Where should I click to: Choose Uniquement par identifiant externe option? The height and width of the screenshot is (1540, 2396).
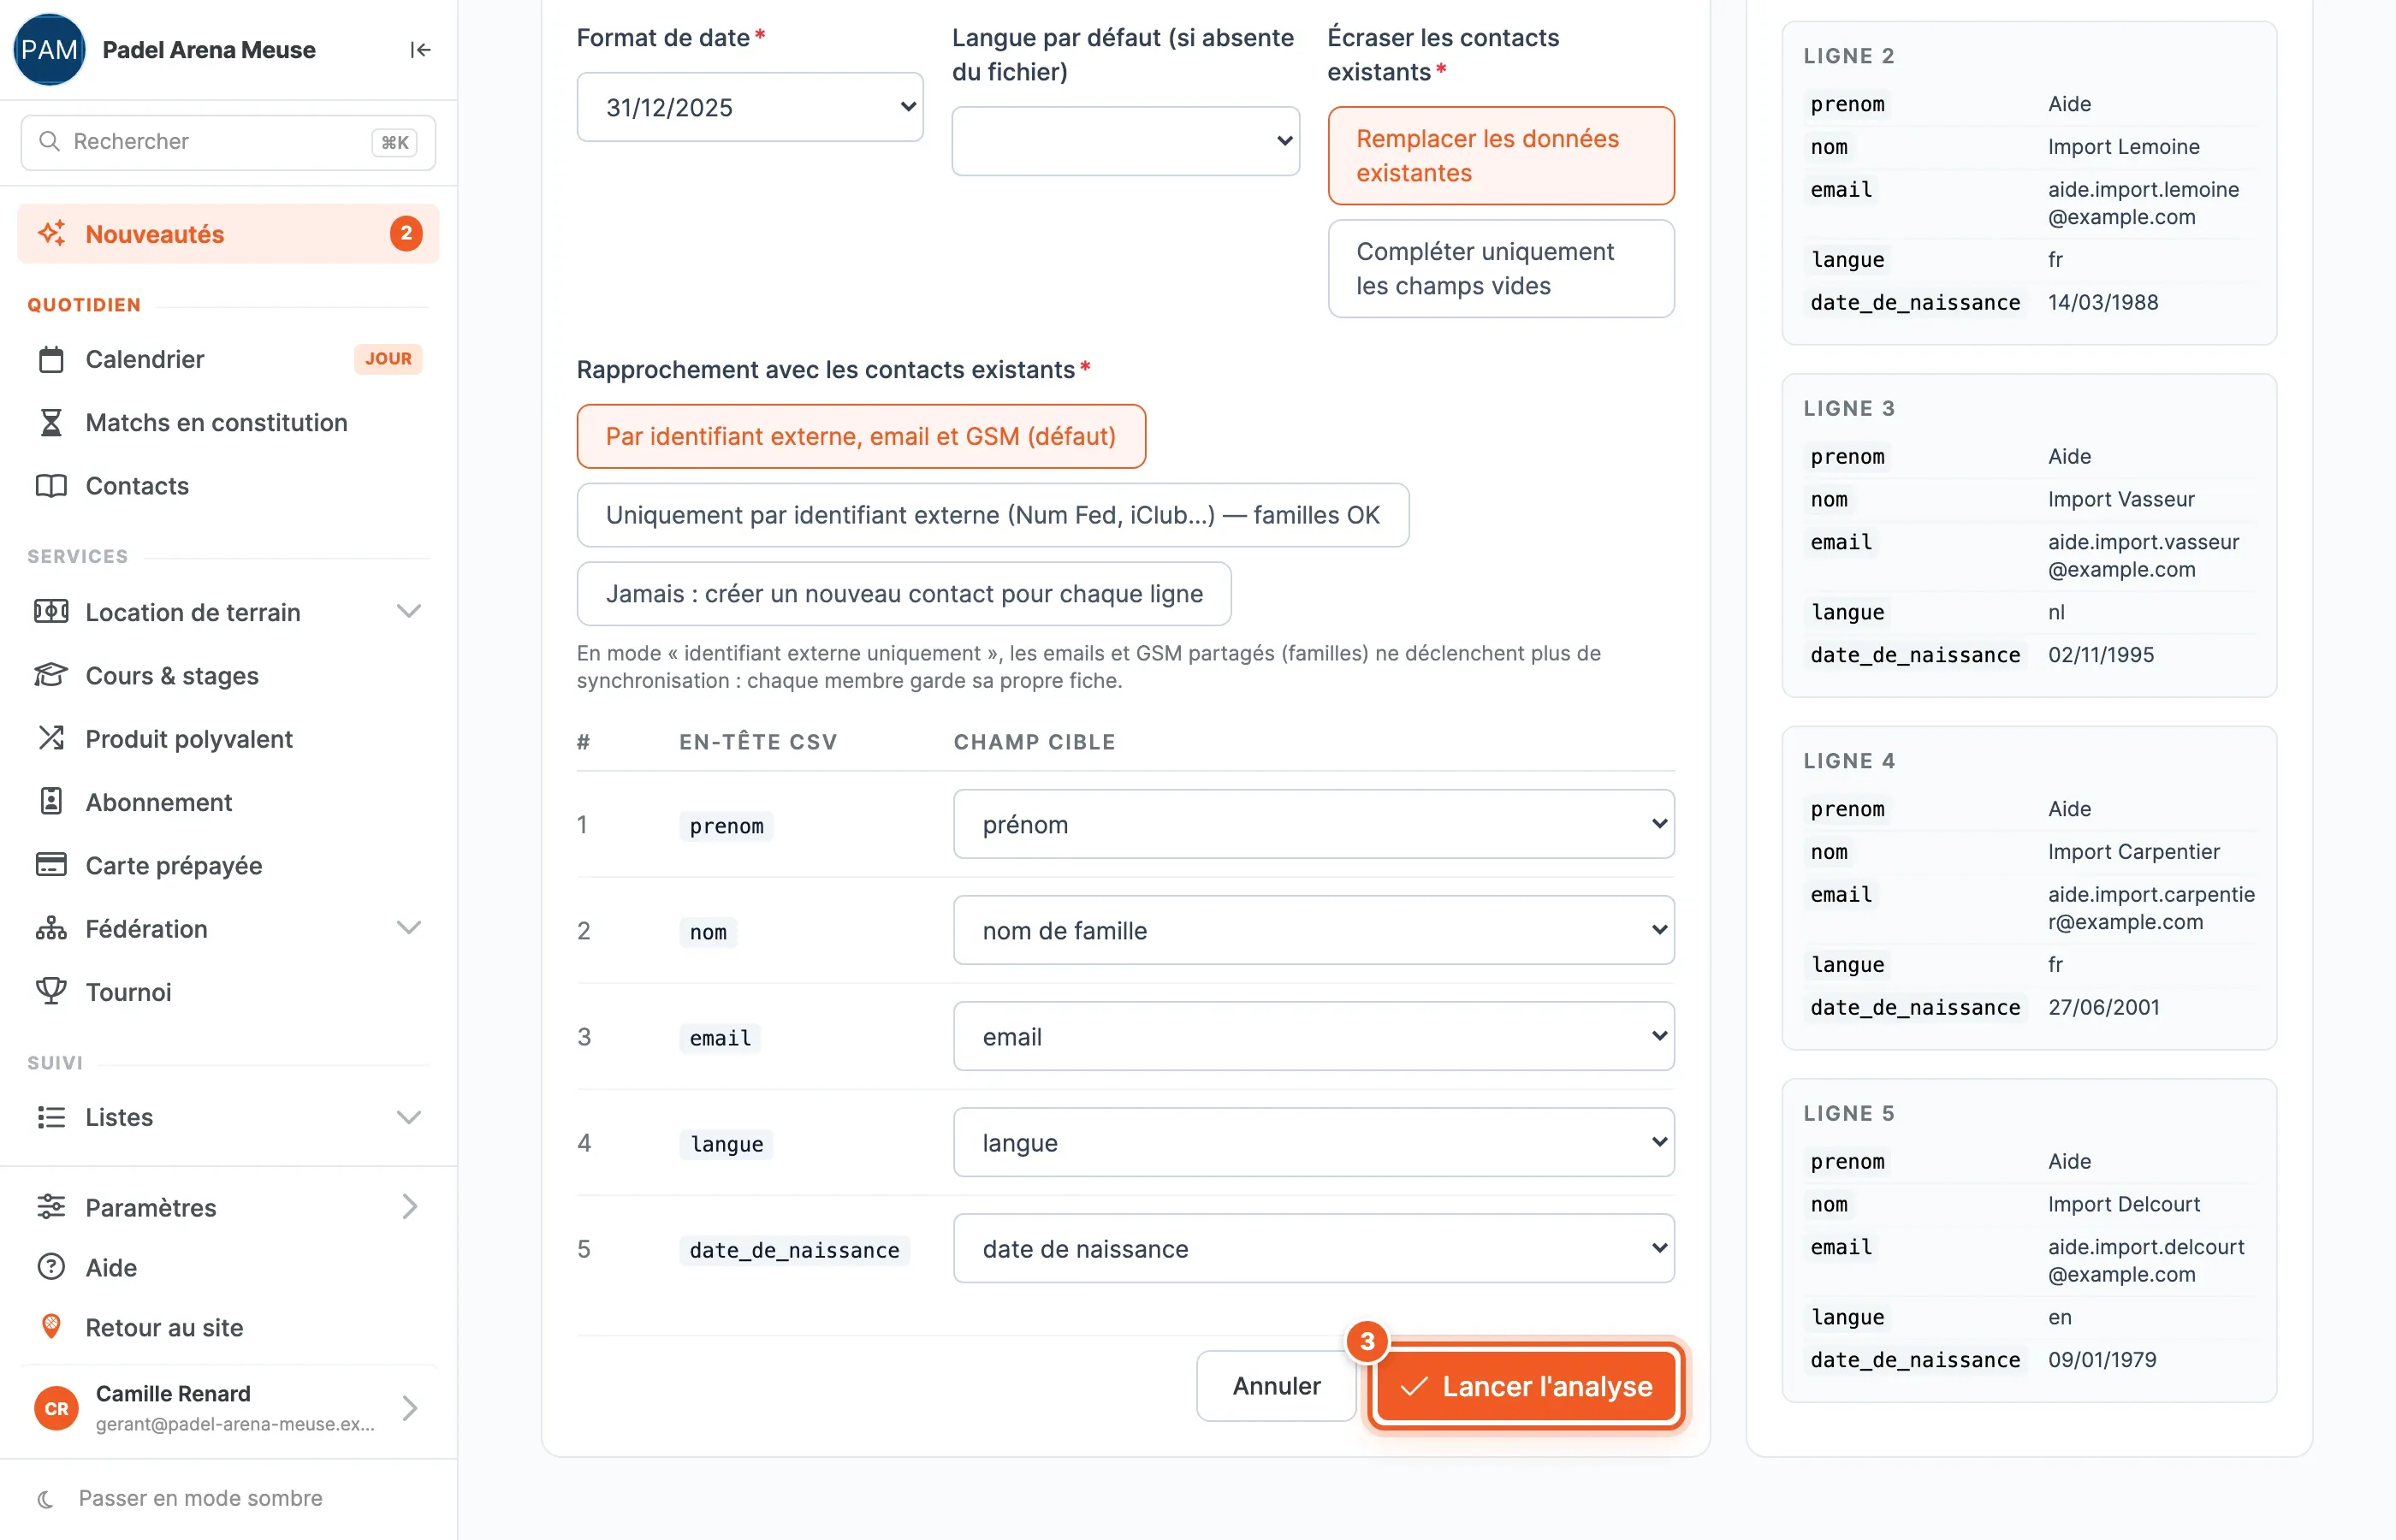click(993, 515)
